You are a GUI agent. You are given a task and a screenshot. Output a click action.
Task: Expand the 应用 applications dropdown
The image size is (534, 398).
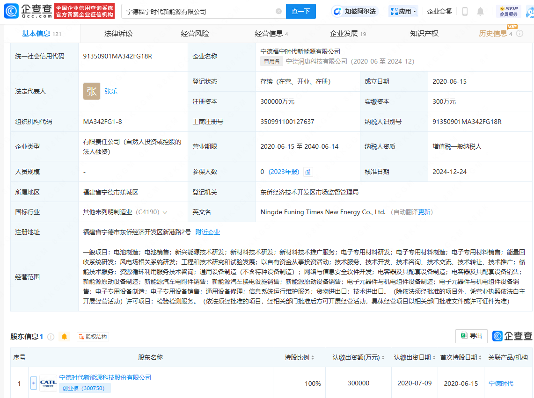(x=403, y=11)
